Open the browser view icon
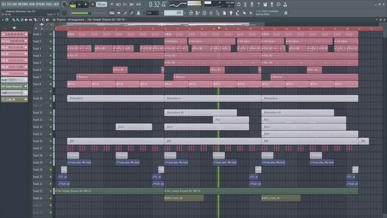387x218 pixels. [218, 13]
